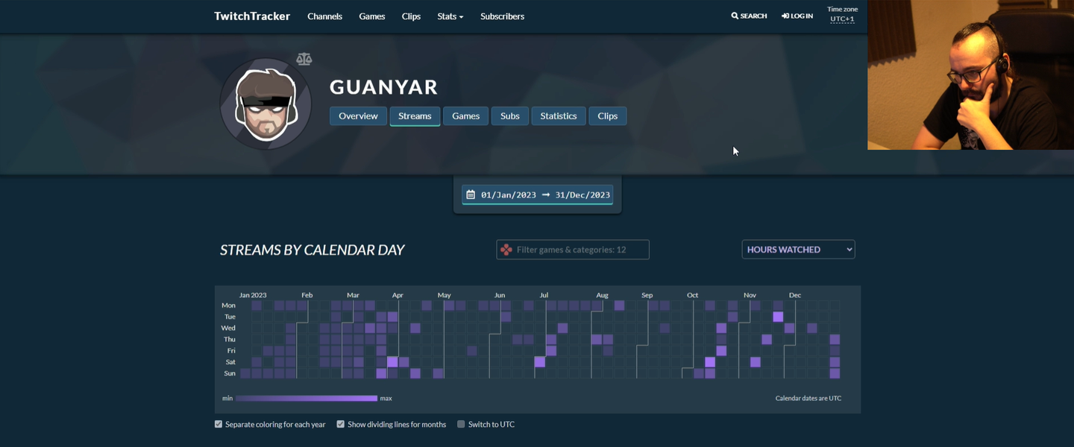Viewport: 1074px width, 447px height.
Task: Click the Aug month label
Action: 602,295
